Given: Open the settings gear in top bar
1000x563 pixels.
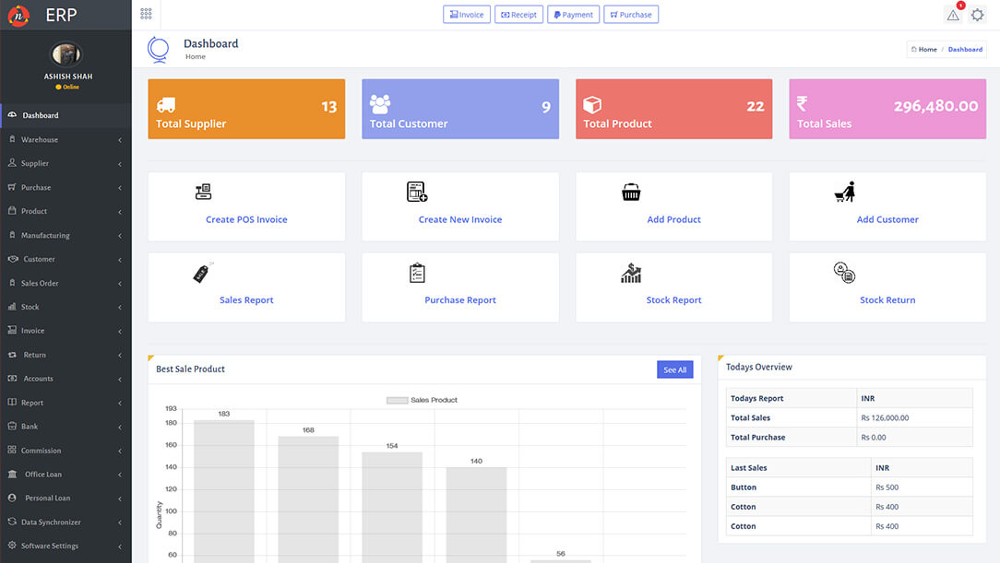Looking at the screenshot, I should coord(978,15).
